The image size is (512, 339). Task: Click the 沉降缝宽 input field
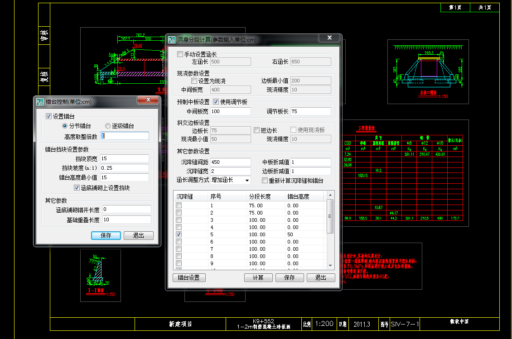(x=231, y=171)
